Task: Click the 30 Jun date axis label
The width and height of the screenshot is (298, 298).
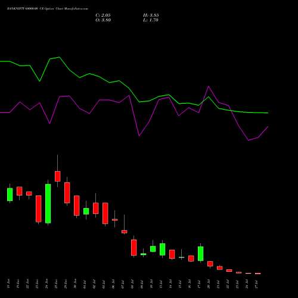Action: (75, 284)
